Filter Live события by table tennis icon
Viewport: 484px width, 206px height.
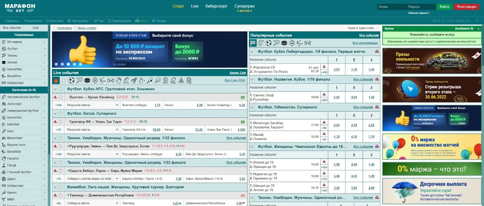click(158, 80)
